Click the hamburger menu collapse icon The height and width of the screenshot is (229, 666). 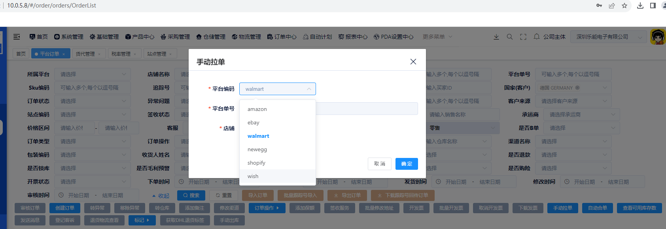click(x=17, y=37)
